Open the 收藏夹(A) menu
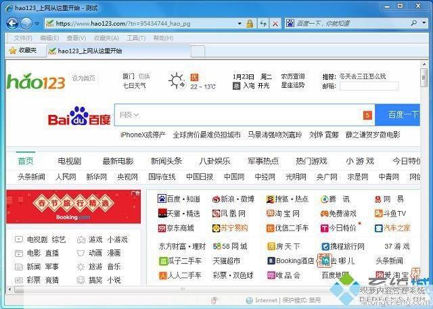This screenshot has width=433, height=309. pos(106,38)
